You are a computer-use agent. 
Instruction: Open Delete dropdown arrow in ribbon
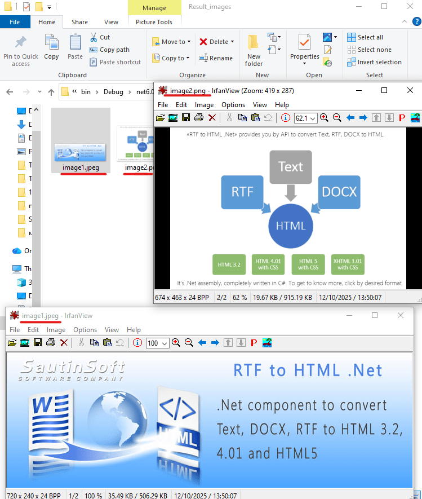click(233, 42)
